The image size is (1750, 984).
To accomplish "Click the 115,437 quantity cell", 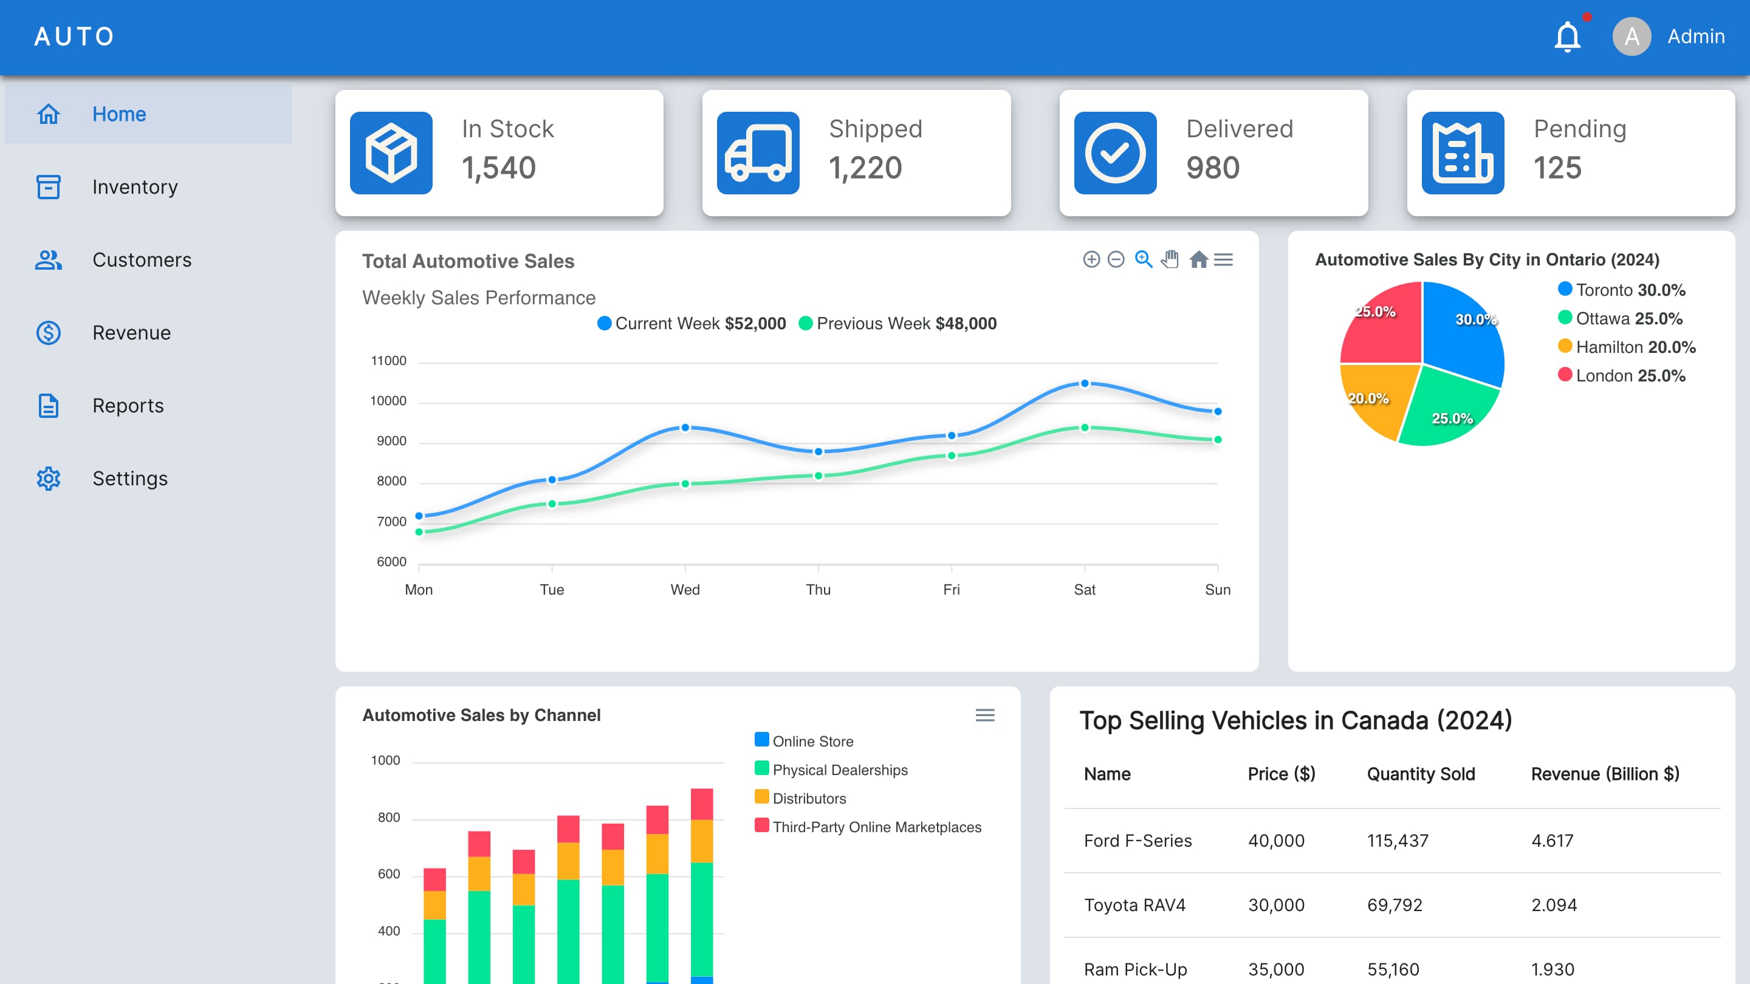I will pyautogui.click(x=1398, y=841).
